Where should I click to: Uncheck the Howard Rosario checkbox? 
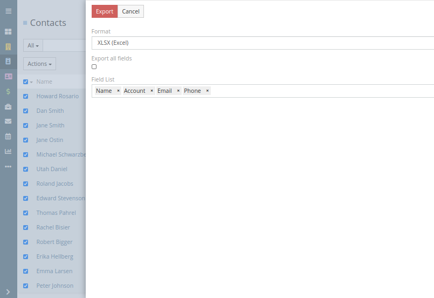(x=25, y=96)
